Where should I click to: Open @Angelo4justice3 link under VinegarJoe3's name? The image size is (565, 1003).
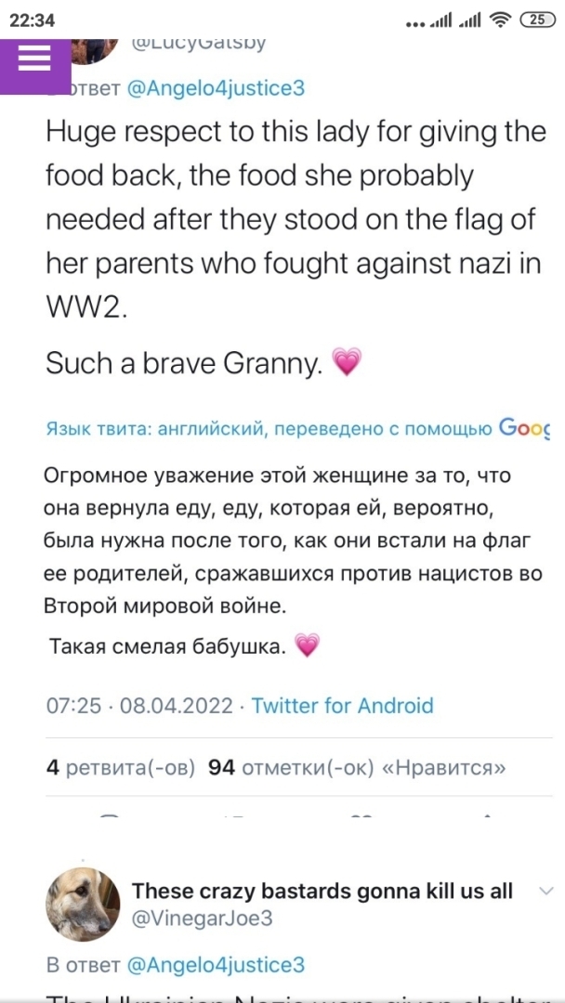pos(215,965)
